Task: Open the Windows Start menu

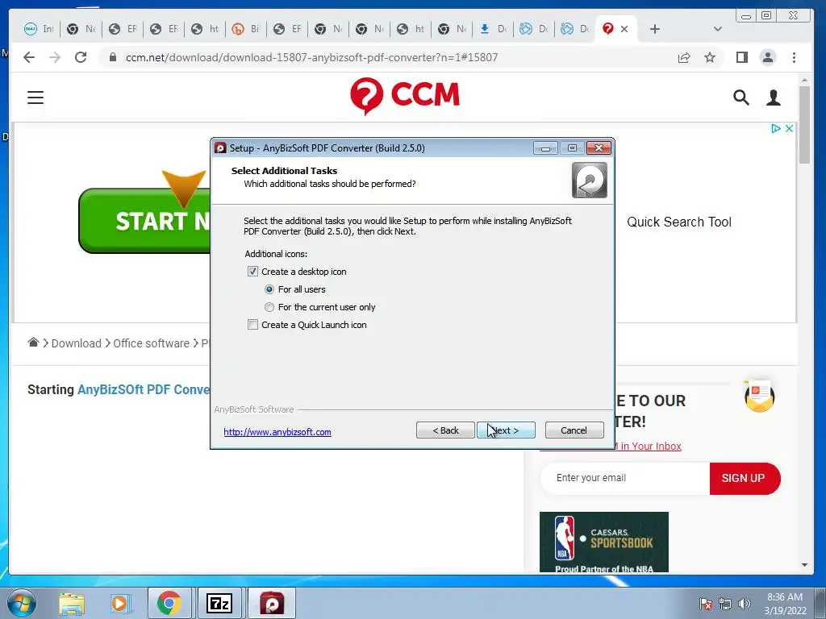Action: 22,603
